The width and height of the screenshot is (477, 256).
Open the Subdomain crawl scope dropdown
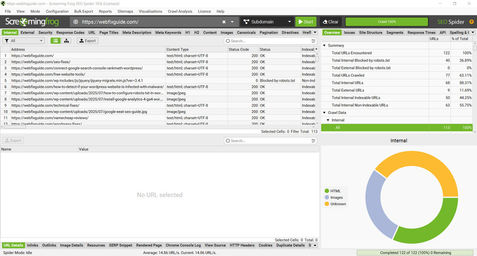click(x=267, y=22)
